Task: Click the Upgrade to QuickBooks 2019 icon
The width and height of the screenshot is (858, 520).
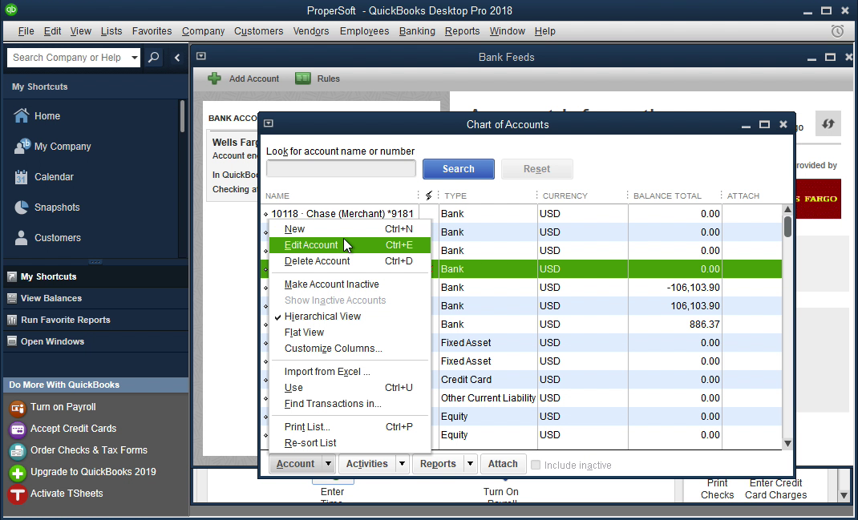Action: point(18,473)
